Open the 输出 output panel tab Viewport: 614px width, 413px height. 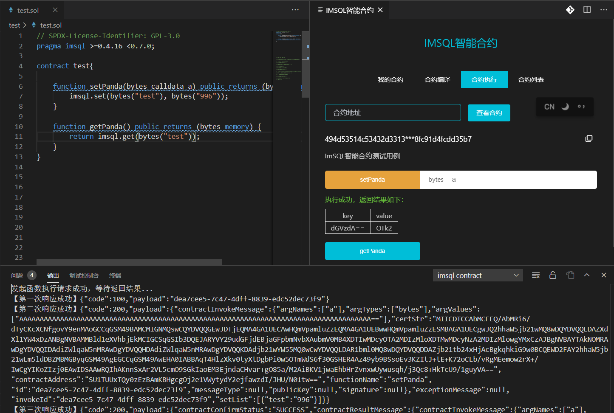(x=53, y=275)
